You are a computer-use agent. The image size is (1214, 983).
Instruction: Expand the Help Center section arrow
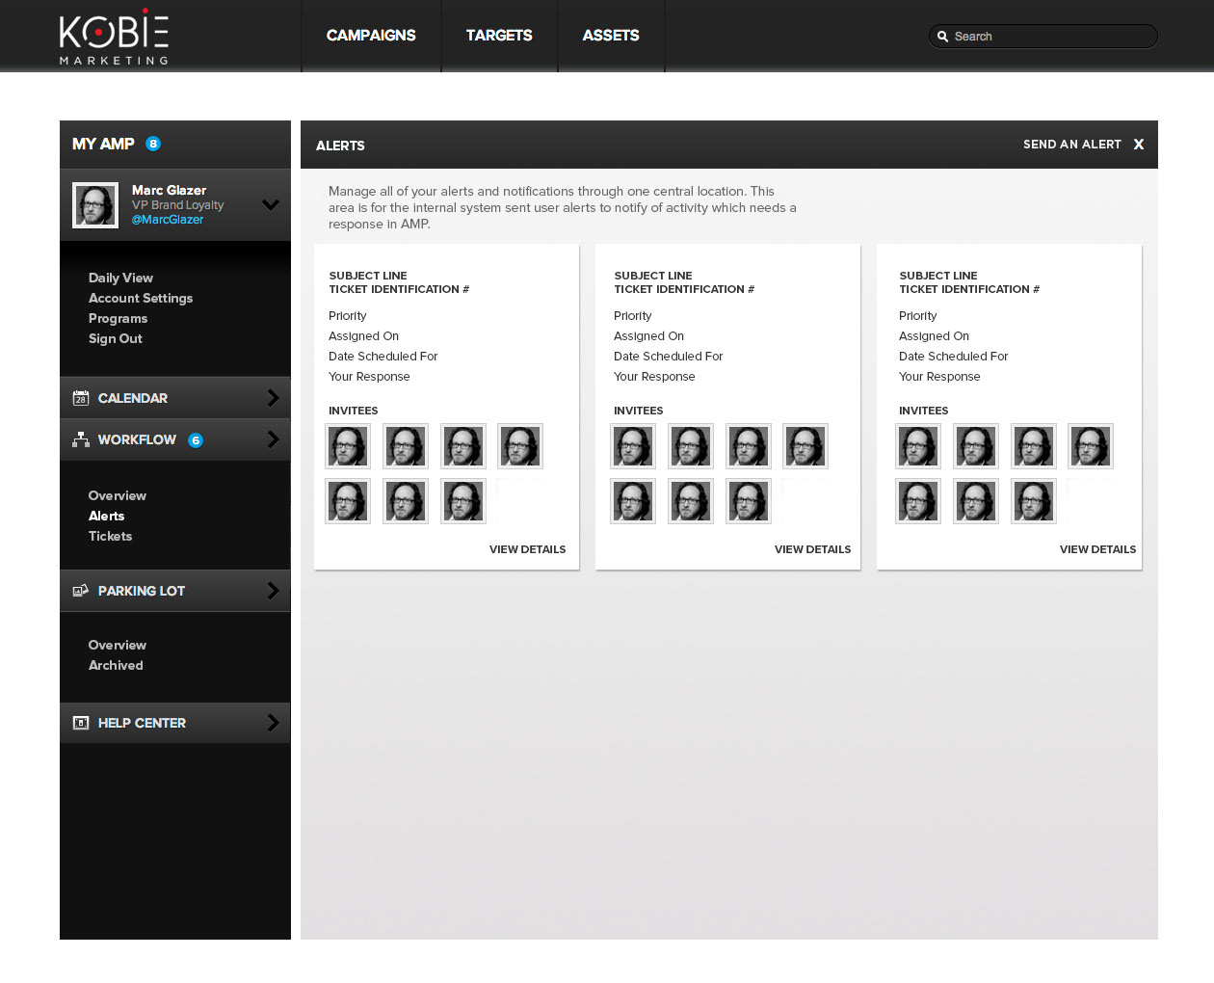pos(273,723)
